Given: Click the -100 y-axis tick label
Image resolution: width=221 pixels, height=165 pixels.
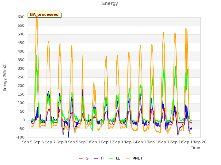Looking at the screenshot, I should pos(20,137).
